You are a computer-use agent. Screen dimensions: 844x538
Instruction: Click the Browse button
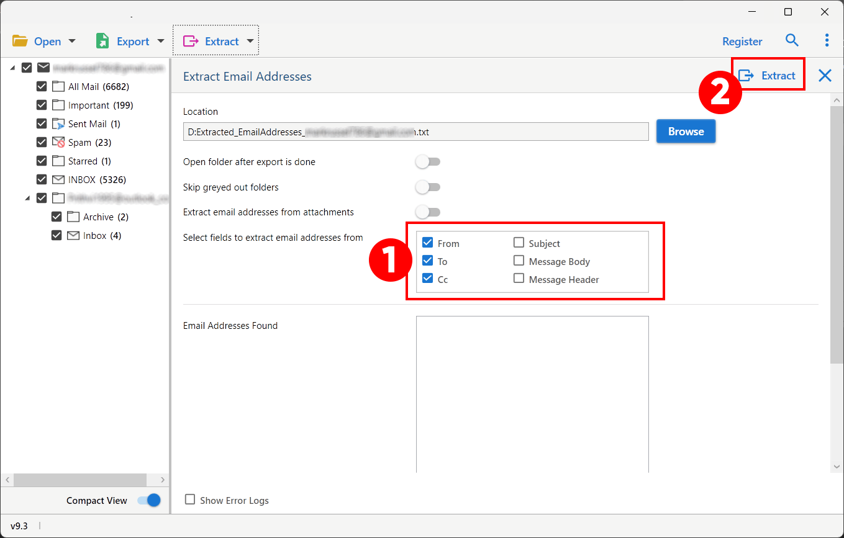click(x=686, y=132)
